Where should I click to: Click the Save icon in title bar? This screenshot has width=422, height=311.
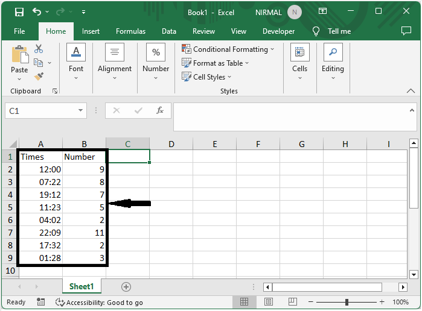coord(19,12)
